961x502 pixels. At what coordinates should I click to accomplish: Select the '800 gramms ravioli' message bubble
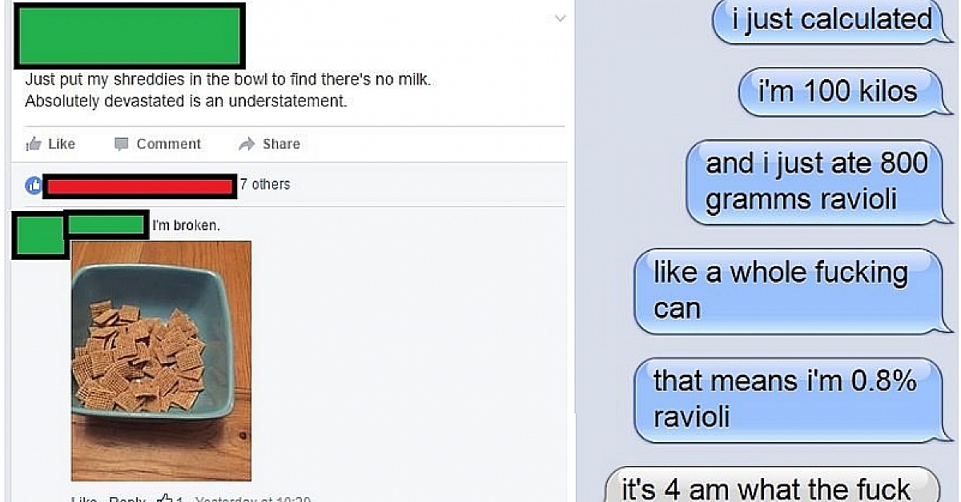(816, 181)
